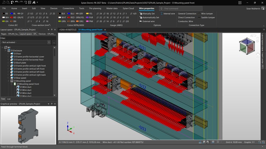
Task: Open the File menu
Action: coord(4,8)
